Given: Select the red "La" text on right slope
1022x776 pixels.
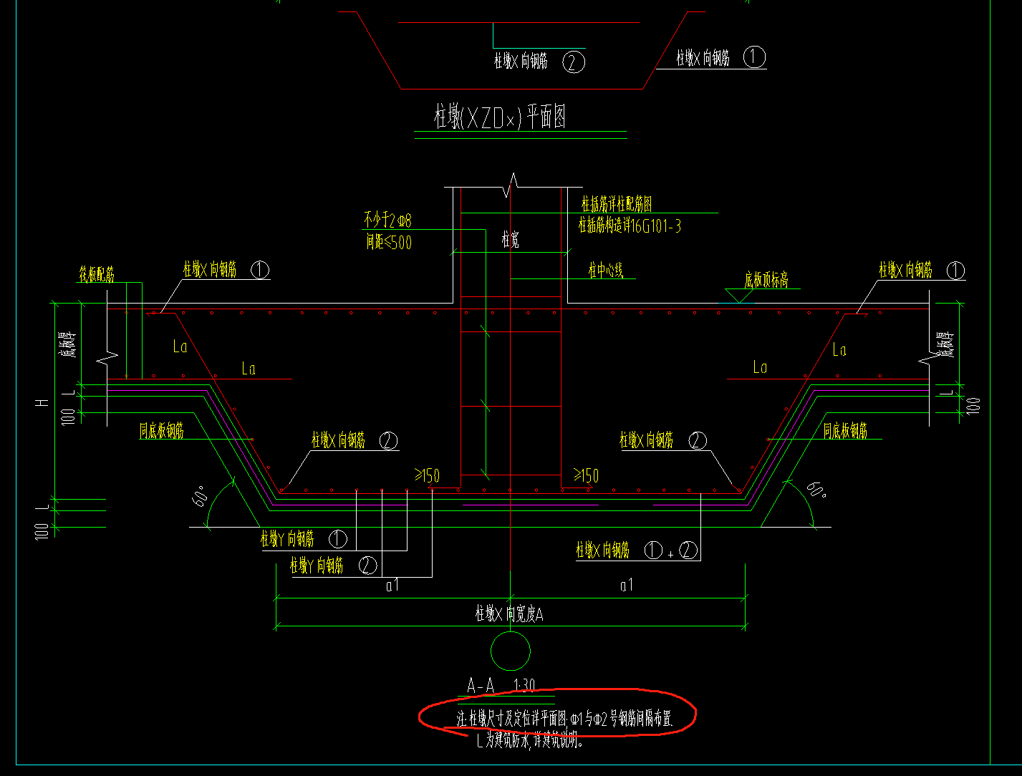Looking at the screenshot, I should point(839,350).
